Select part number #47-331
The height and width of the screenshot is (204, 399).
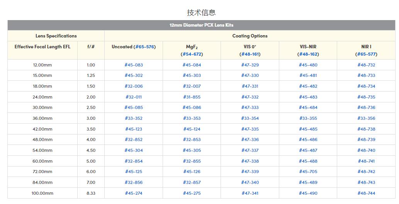250,86
